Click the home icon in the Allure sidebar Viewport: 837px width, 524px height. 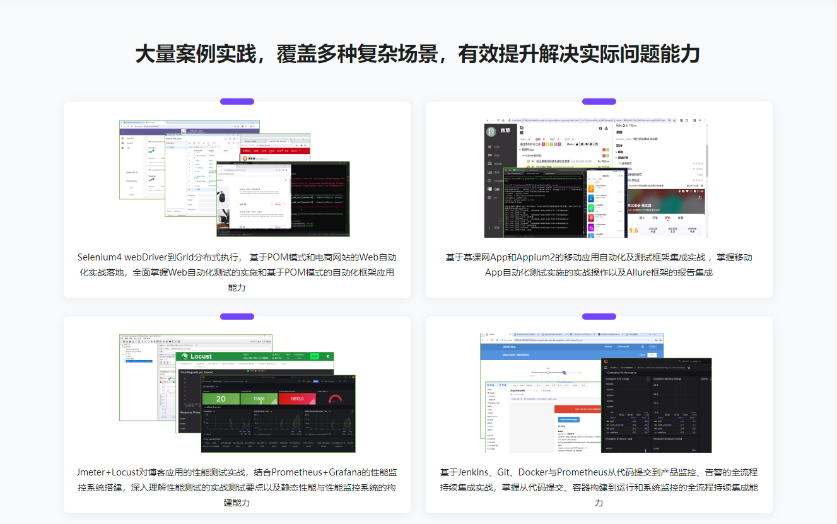[x=489, y=147]
